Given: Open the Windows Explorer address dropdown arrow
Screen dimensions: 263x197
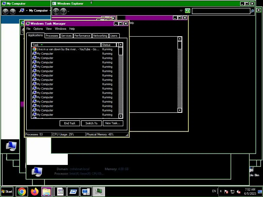Looking at the screenshot, I should pos(181,11).
